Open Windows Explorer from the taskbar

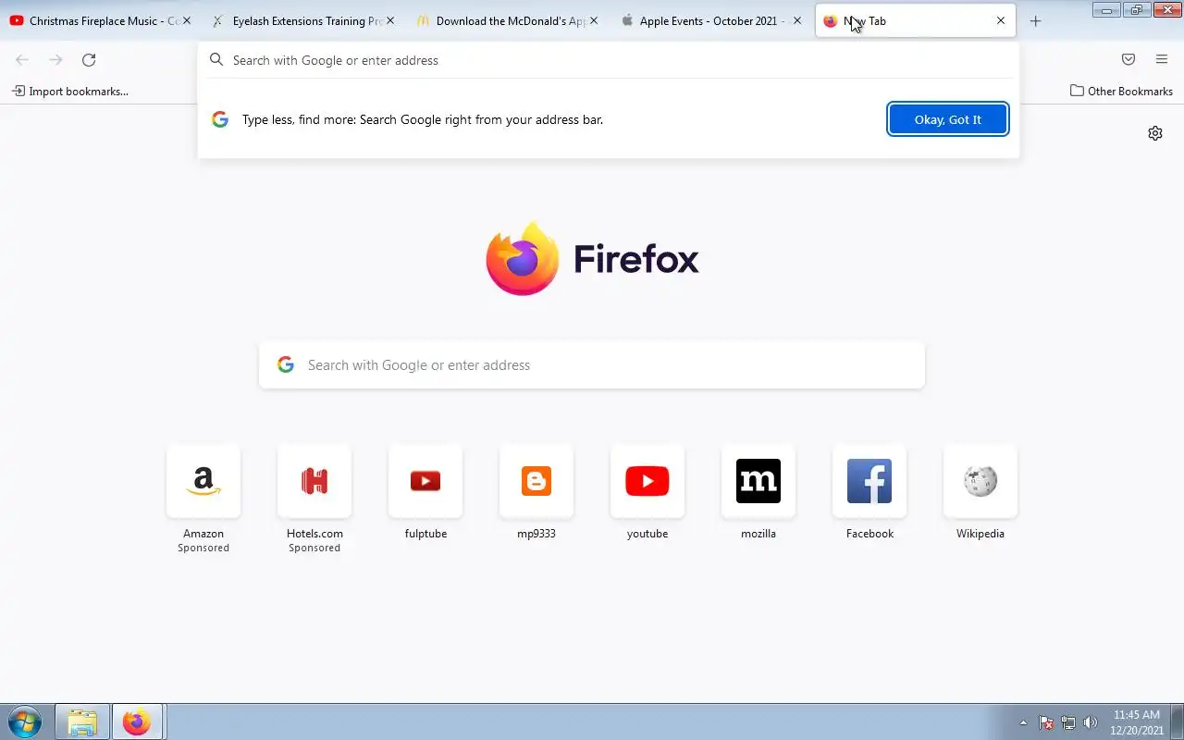[x=82, y=721]
